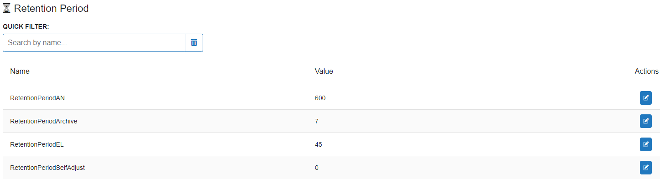Sort by the Value column header

[324, 71]
